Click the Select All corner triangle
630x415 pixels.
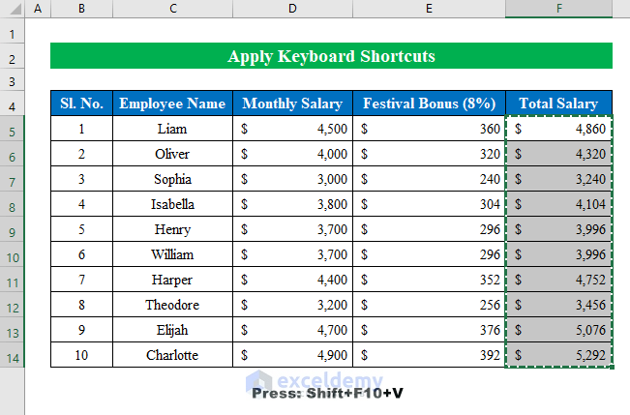coord(13,9)
